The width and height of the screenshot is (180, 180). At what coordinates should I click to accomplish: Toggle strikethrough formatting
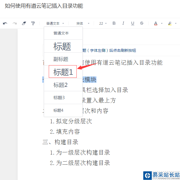tap(142, 23)
